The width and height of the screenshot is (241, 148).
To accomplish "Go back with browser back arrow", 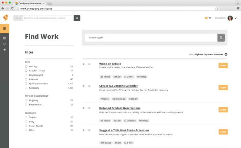I will tap(3, 9).
